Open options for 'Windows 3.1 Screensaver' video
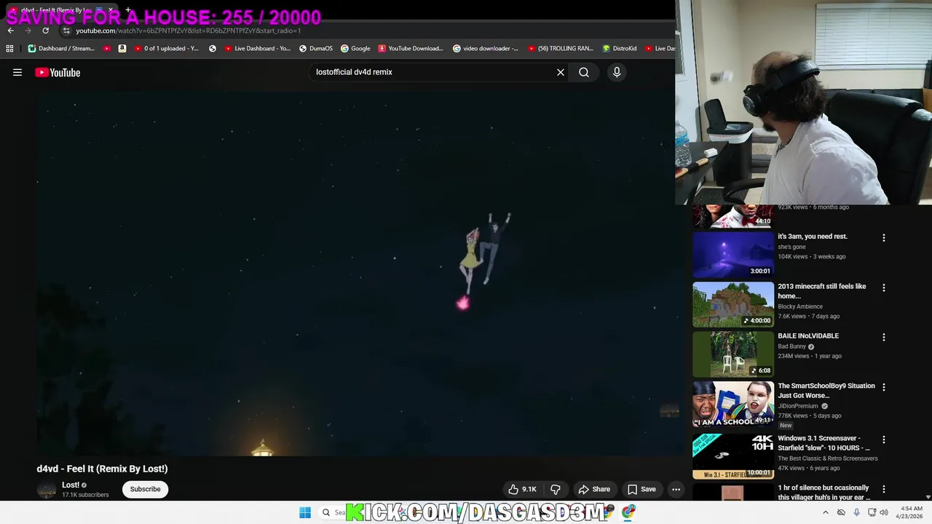The width and height of the screenshot is (932, 524). pyautogui.click(x=884, y=440)
